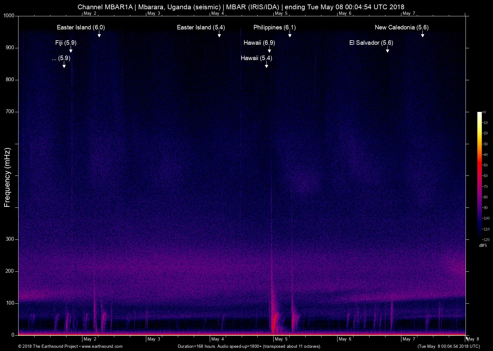Viewport: 493px width, 351px height.
Task: Click the dBFS color scale bar
Action: (x=479, y=175)
